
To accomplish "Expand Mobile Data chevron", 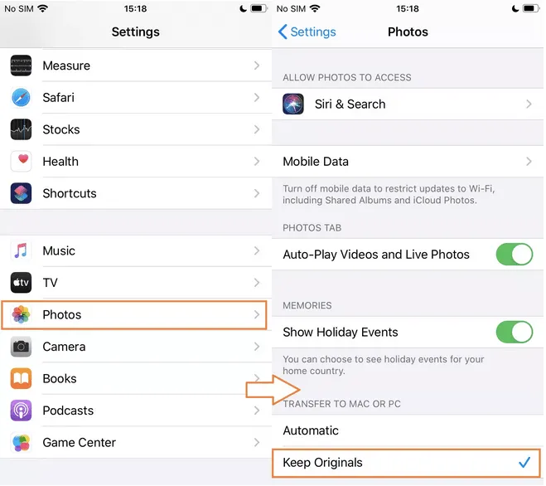I will tap(529, 162).
